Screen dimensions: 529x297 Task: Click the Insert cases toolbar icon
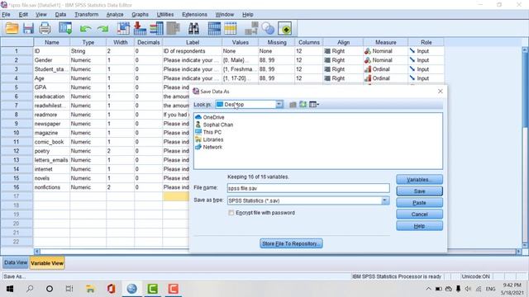[x=214, y=28]
